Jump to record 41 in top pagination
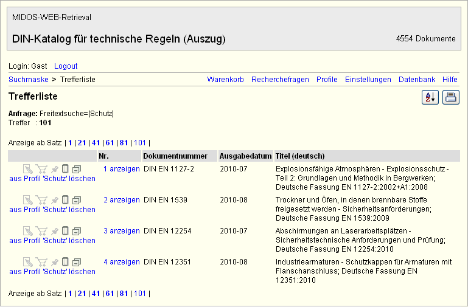The width and height of the screenshot is (468, 307). (96, 143)
